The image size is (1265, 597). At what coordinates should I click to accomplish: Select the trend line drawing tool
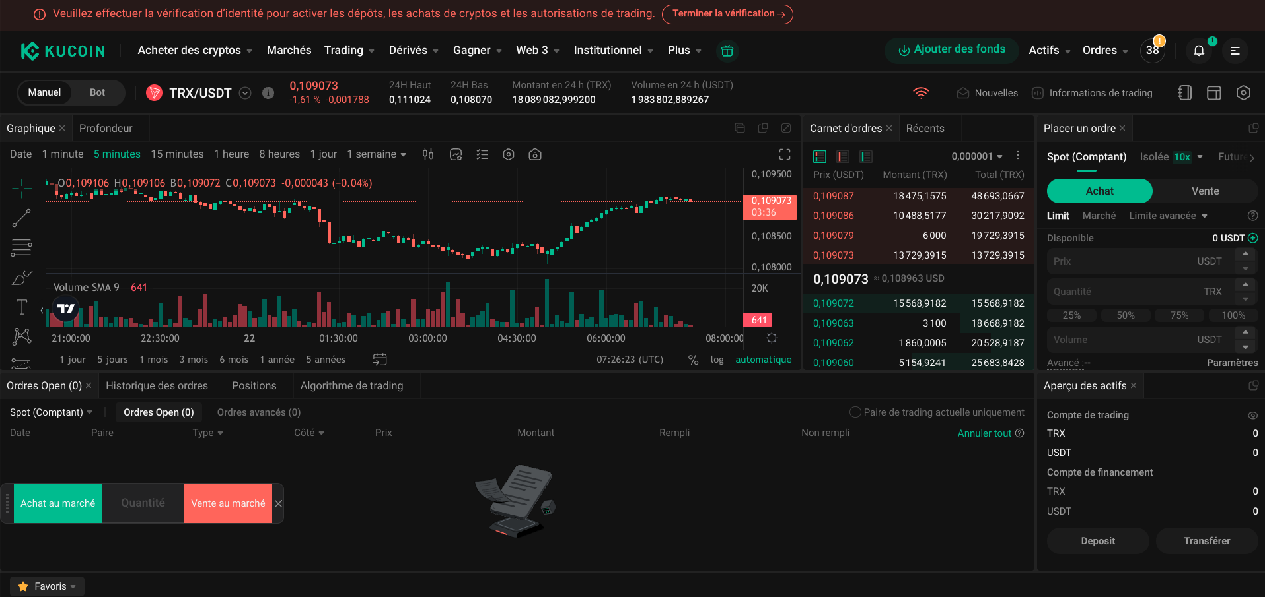22,218
